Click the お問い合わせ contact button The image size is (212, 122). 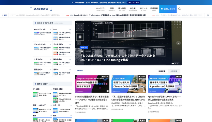(x=168, y=9)
